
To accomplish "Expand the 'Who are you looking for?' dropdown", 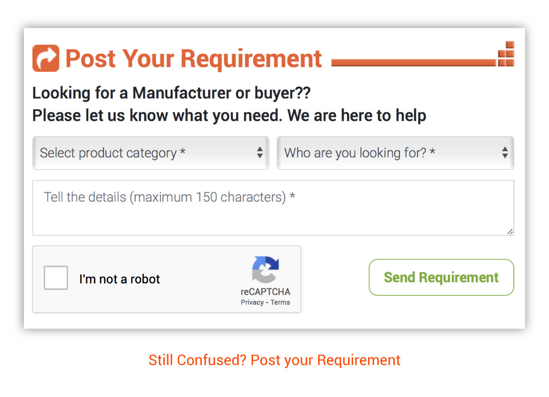I will (395, 153).
